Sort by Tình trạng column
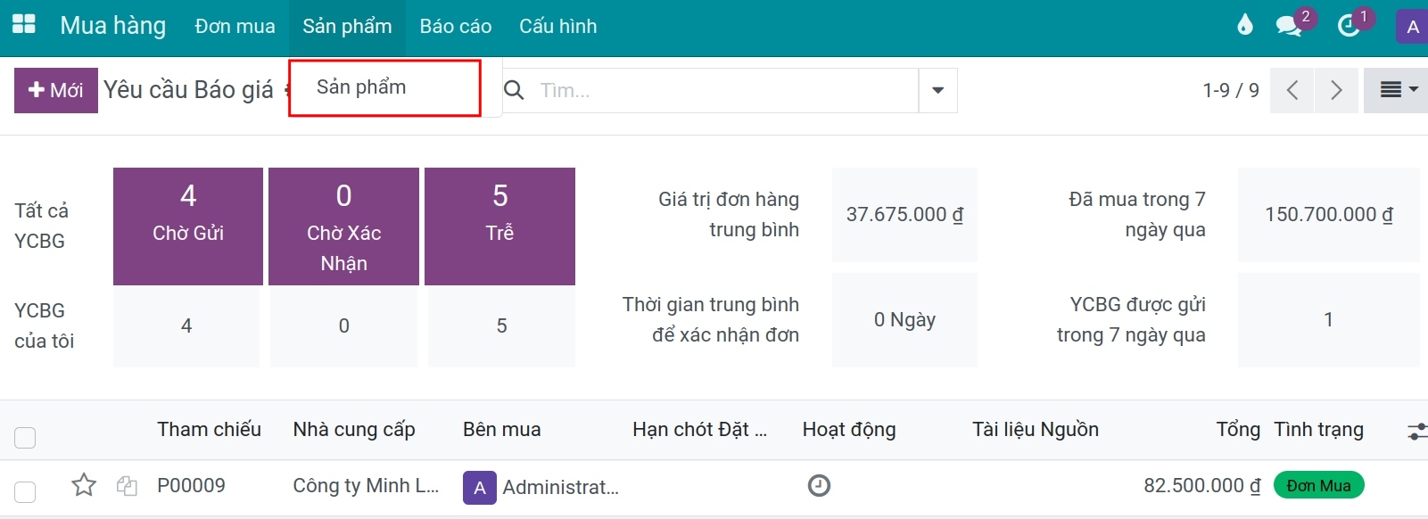Image resolution: width=1428 pixels, height=519 pixels. tap(1318, 430)
